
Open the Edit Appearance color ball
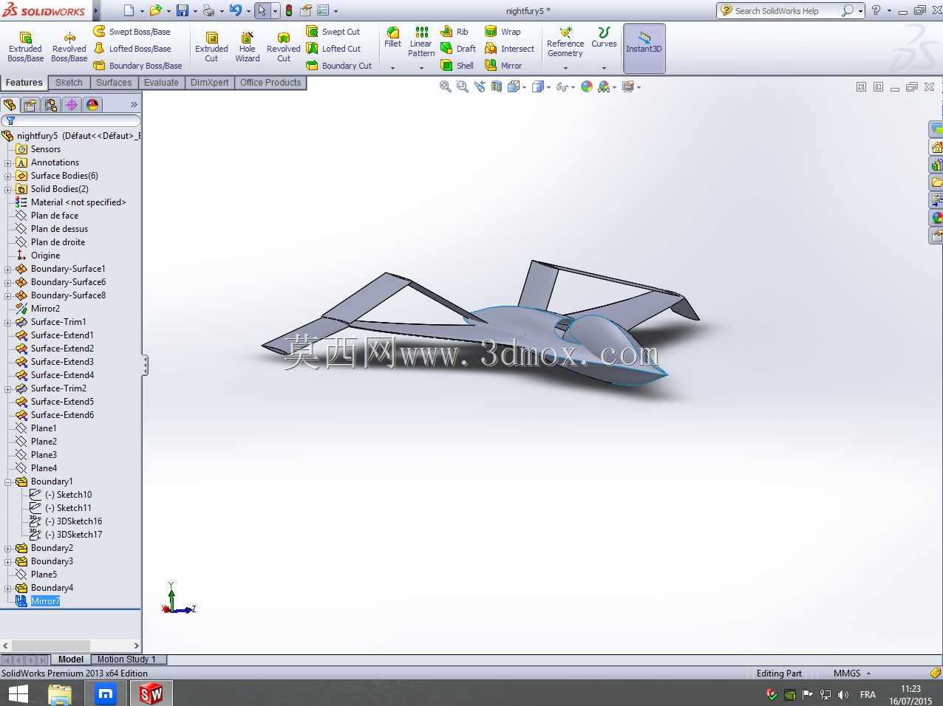(587, 86)
